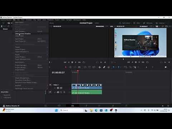Toggle lock on Video 1 track

55,88
